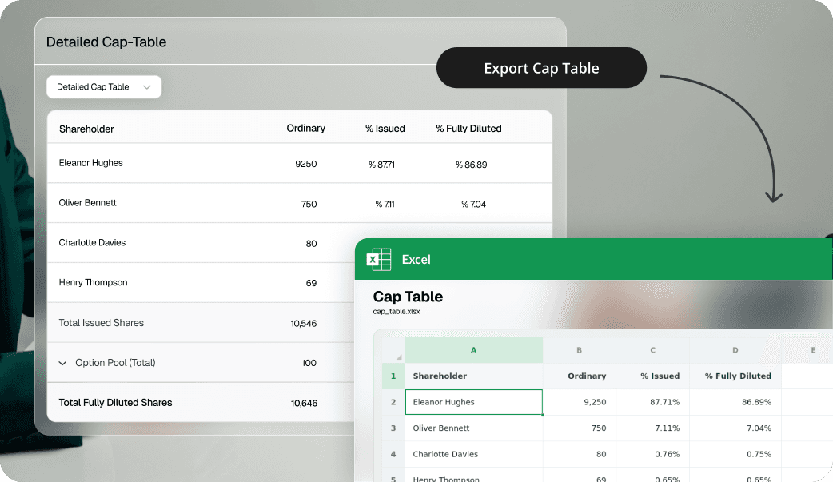
Task: Click the 10,646 fully diluted total value
Action: (304, 404)
